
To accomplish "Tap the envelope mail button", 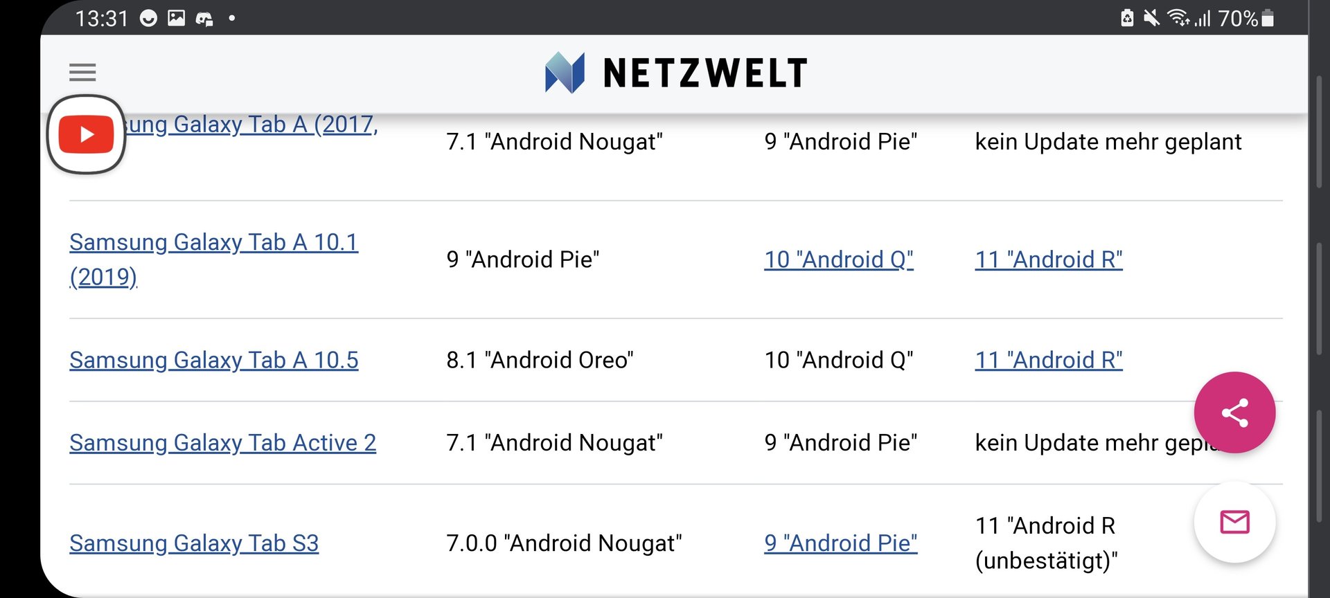I will [1234, 522].
